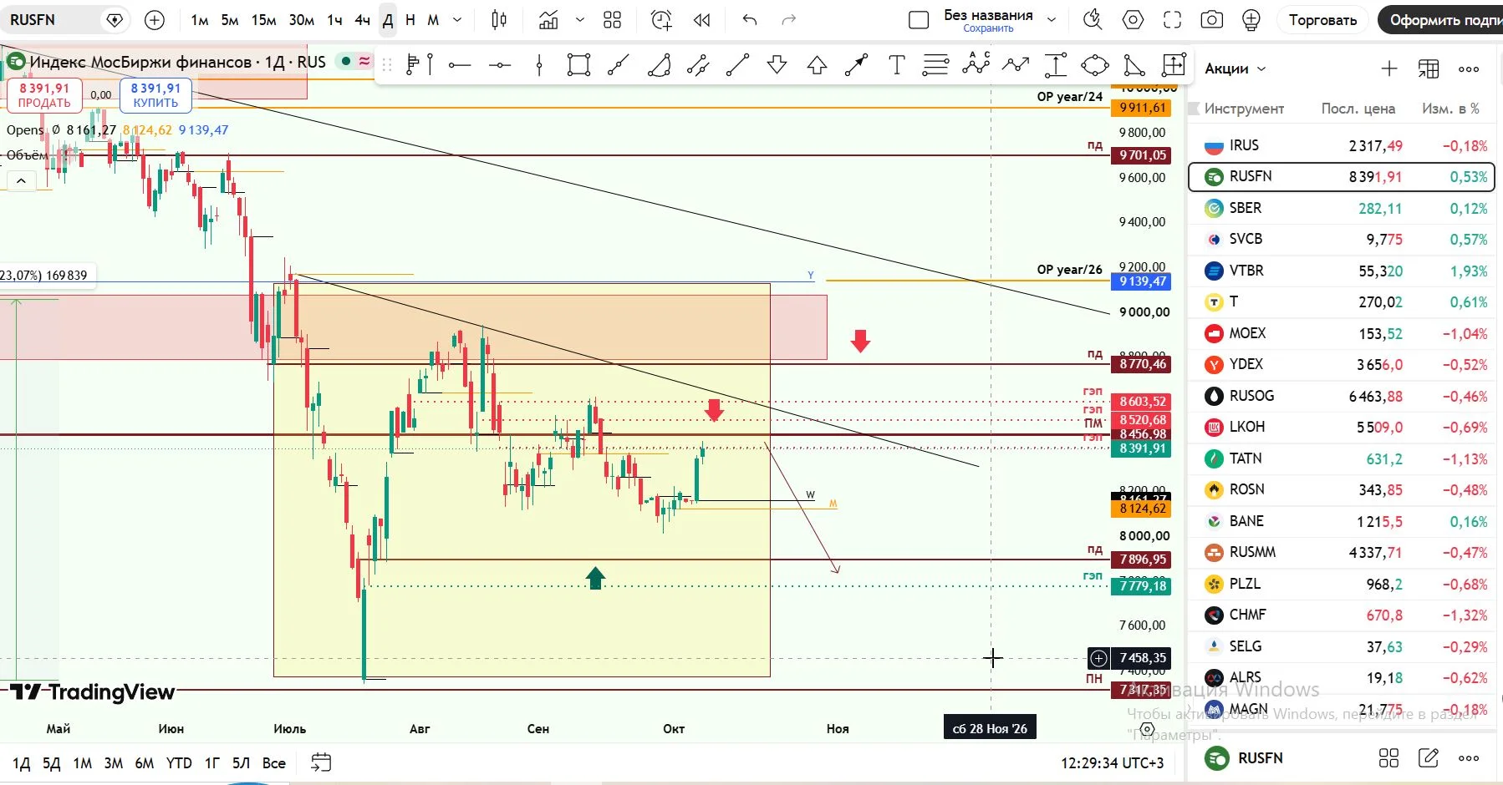This screenshot has width=1503, height=785.
Task: Open the go-to-date calendar button
Action: [321, 762]
